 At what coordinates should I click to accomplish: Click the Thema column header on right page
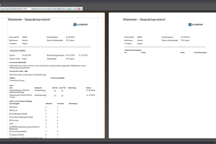click(143, 53)
